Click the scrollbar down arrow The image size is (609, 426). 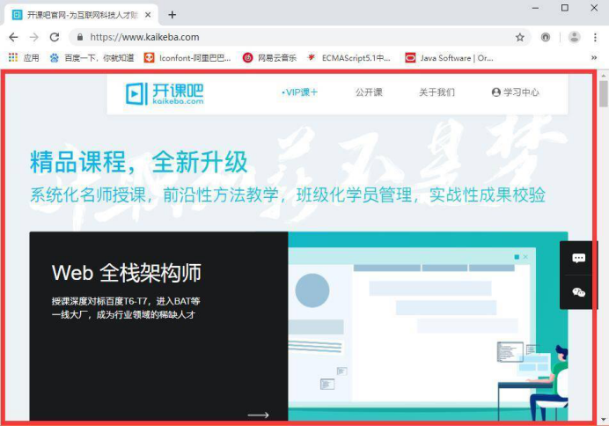(x=603, y=419)
